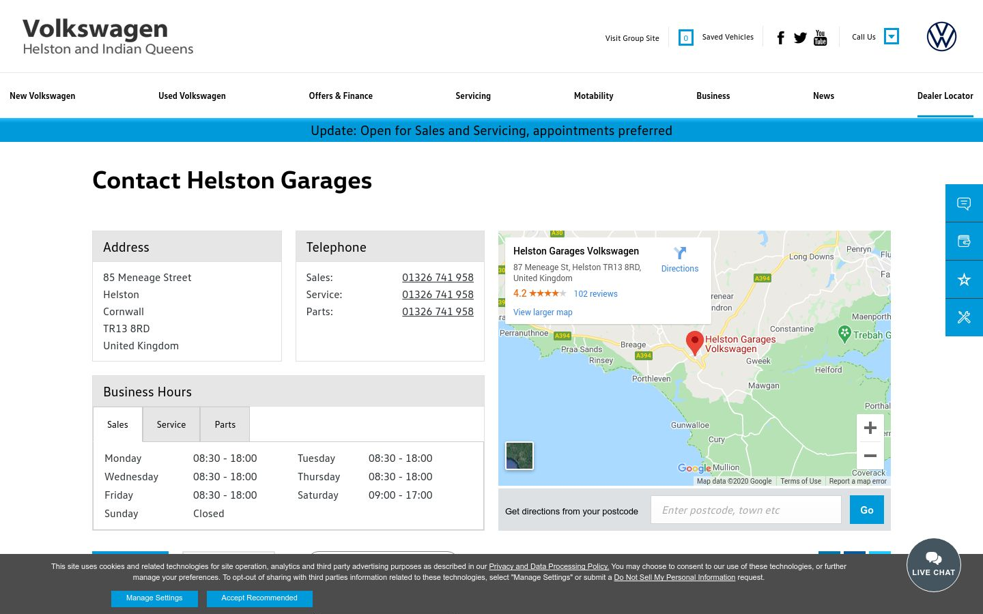The image size is (983, 614).
Task: Open News menu item
Action: pyautogui.click(x=824, y=96)
